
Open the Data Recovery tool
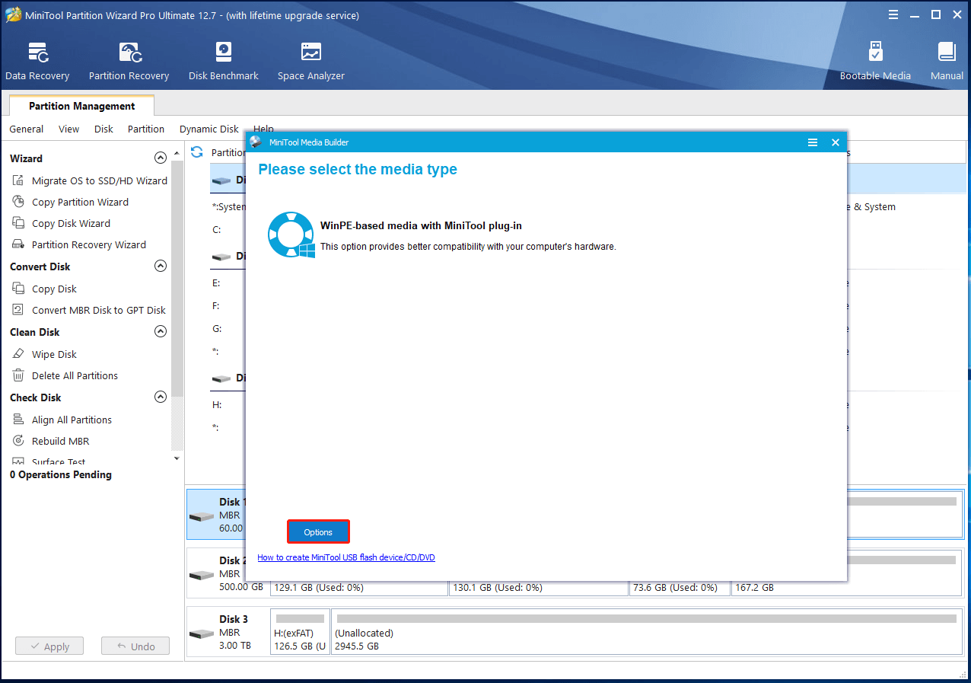pos(37,59)
